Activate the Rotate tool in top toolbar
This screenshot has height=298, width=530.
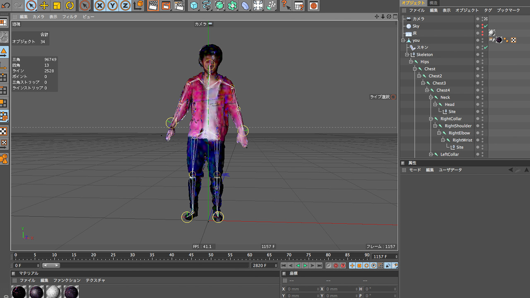coord(70,5)
